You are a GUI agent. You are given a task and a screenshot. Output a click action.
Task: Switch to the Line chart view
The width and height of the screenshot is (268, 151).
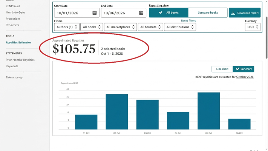(222, 69)
